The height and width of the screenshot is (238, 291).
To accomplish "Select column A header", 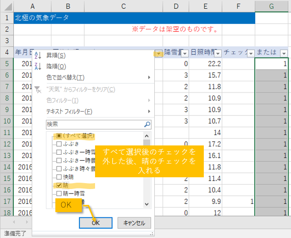I will (32, 6).
